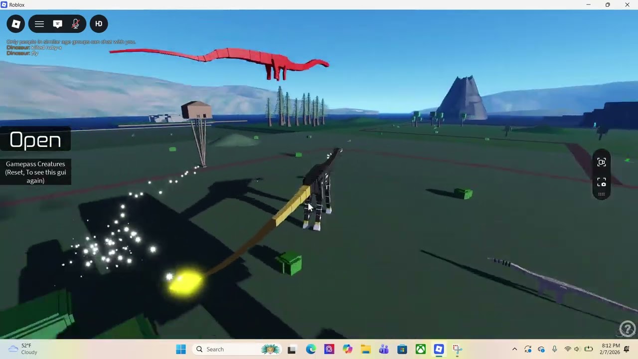Screen dimensions: 638x359
Task: Expand the hidden system tray icons chevron
Action: click(514, 350)
